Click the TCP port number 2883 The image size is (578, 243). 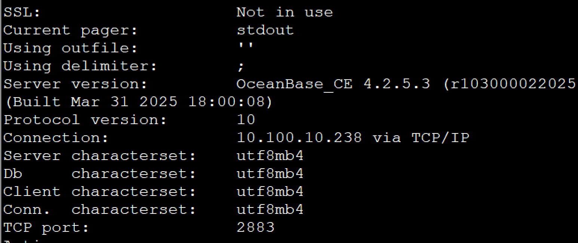256,227
